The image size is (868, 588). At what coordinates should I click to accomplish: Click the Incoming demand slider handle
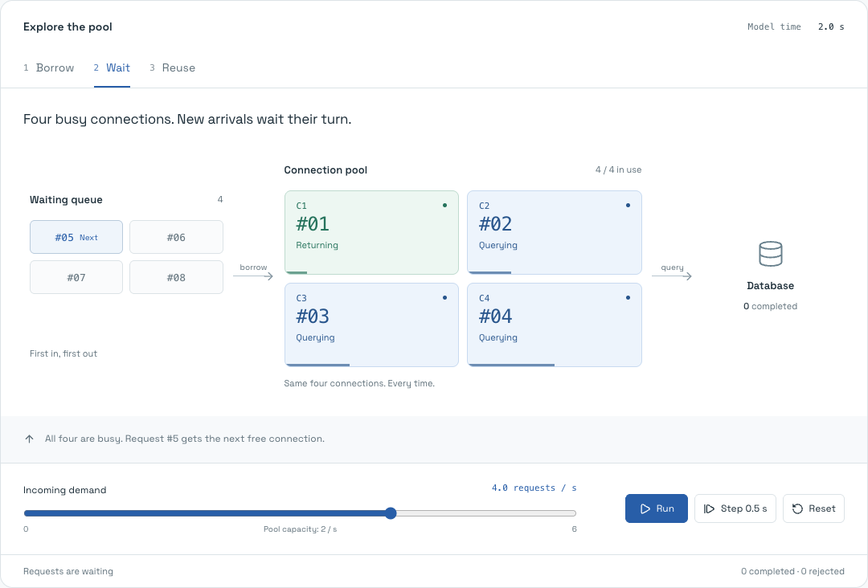(x=391, y=513)
